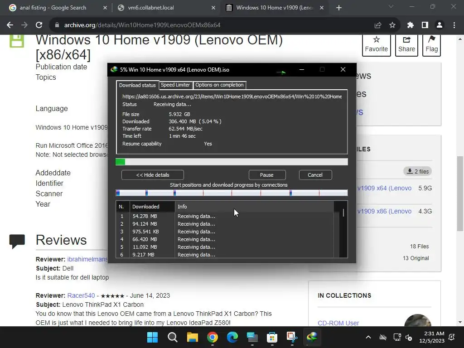This screenshot has width=464, height=348.
Task: Click the Downloaded column header
Action: (152, 207)
